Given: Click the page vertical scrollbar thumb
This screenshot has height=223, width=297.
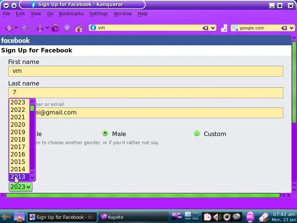Looking at the screenshot, I should pos(294,82).
